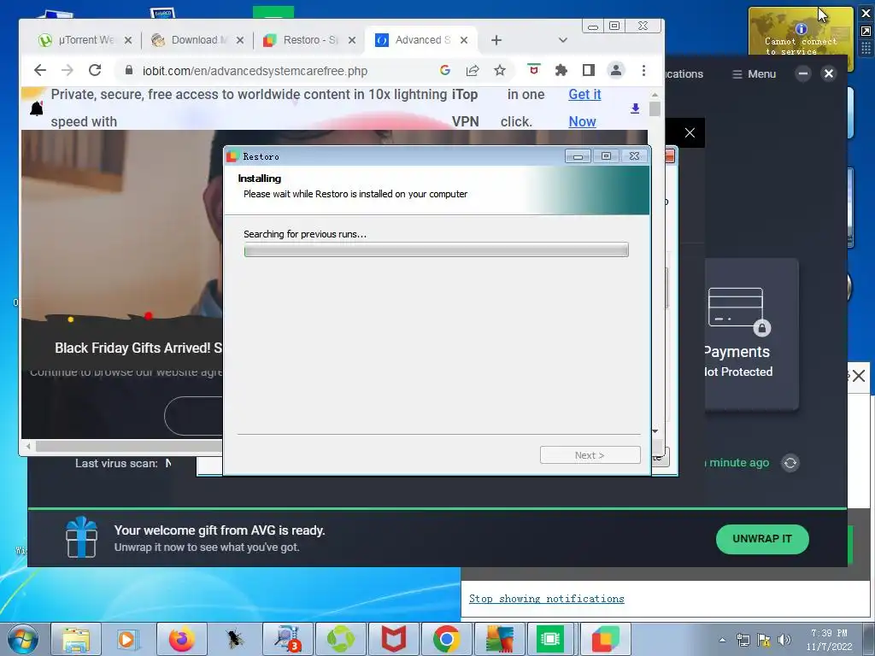Screen dimensions: 875x656
Task: Open the Restoro taskbar icon
Action: [606, 639]
